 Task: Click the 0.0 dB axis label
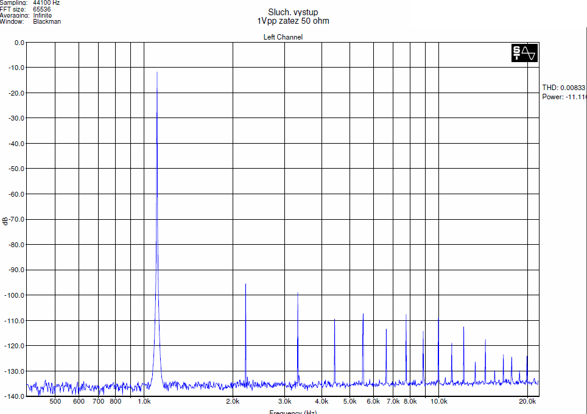[x=19, y=43]
